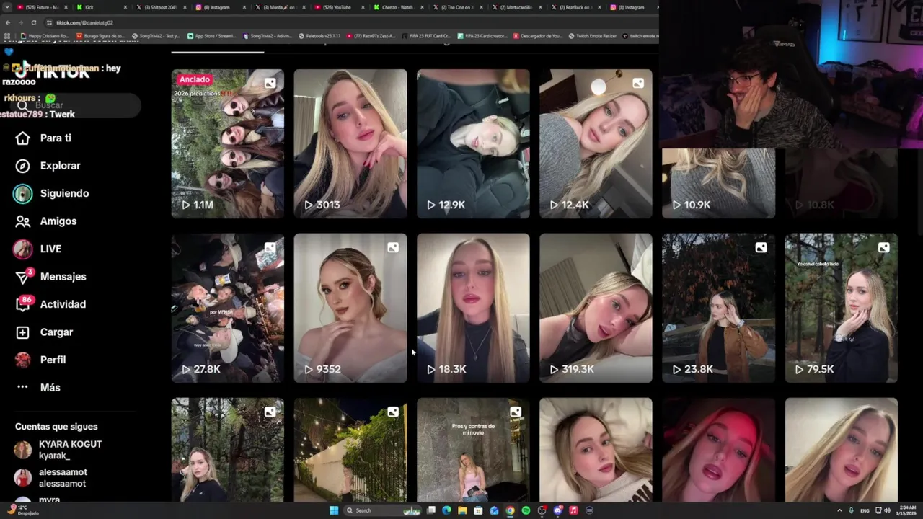Open File Explorer from the taskbar
Screen dimensions: 923x519
[x=462, y=510]
